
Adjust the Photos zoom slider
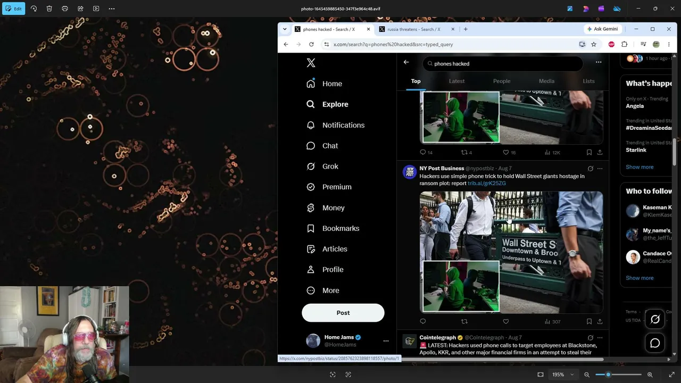click(x=618, y=374)
